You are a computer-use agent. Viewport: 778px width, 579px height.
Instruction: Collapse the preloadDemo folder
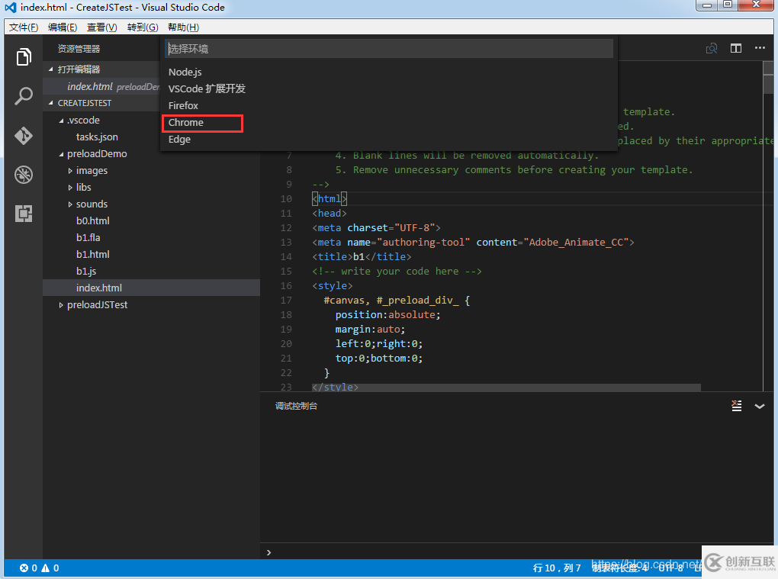pos(61,154)
